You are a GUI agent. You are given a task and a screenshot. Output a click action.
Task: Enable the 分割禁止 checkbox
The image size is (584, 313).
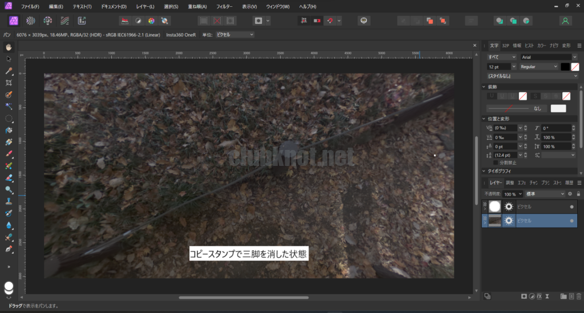[x=496, y=162]
